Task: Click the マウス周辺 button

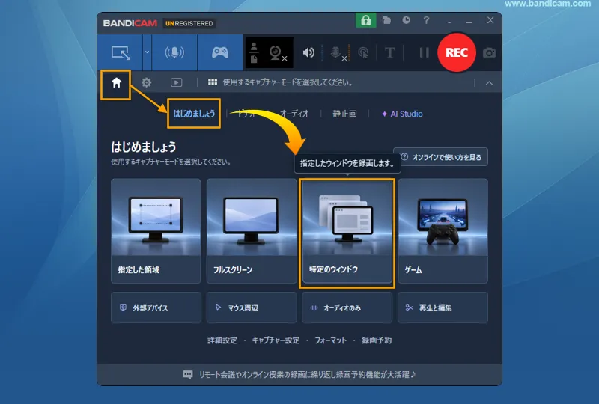Action: pos(252,307)
